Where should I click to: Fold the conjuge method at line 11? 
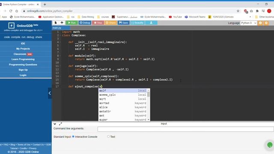coord(60,66)
